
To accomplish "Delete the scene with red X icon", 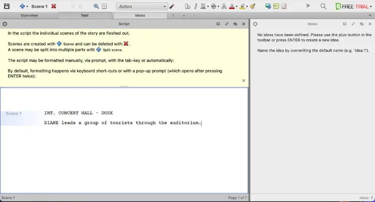I will [x=54, y=7].
